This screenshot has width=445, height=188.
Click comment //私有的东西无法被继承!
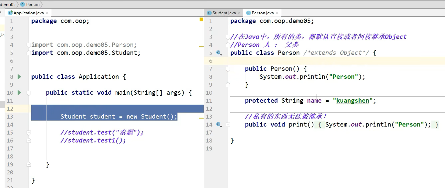286,117
